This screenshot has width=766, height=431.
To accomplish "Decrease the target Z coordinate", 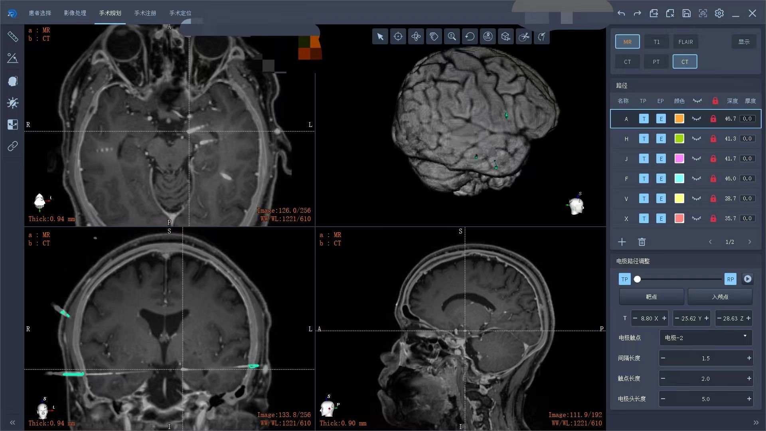I will coord(719,318).
